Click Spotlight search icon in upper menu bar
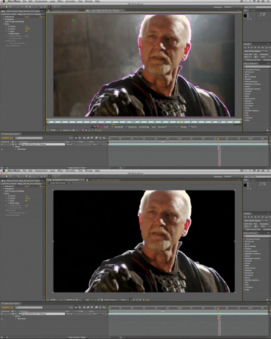 point(268,1)
